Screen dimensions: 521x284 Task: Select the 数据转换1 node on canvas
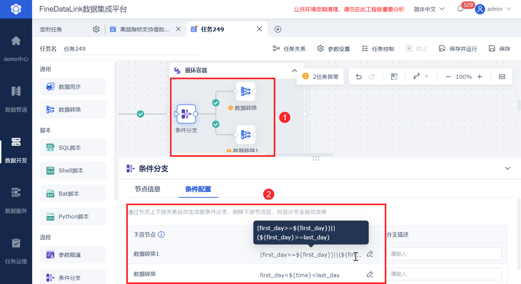[x=246, y=135]
